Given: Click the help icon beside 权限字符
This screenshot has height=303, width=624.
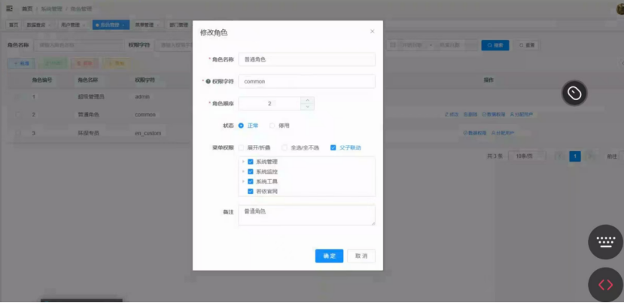Looking at the screenshot, I should pos(209,81).
